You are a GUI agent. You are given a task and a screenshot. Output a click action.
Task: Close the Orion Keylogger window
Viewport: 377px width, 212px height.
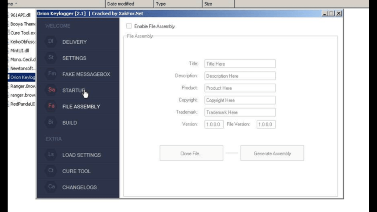(339, 14)
